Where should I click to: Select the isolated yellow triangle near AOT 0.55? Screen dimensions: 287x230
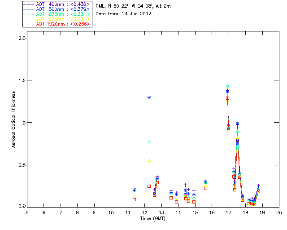point(149,160)
